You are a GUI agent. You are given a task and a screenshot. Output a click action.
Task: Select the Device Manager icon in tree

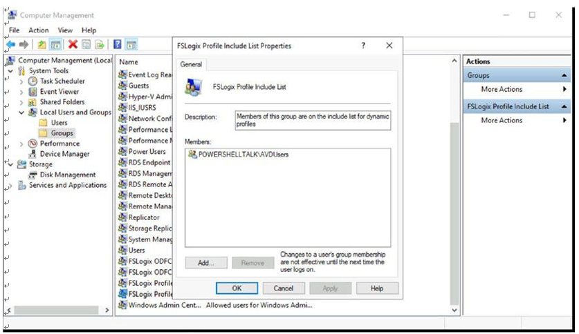coord(33,154)
